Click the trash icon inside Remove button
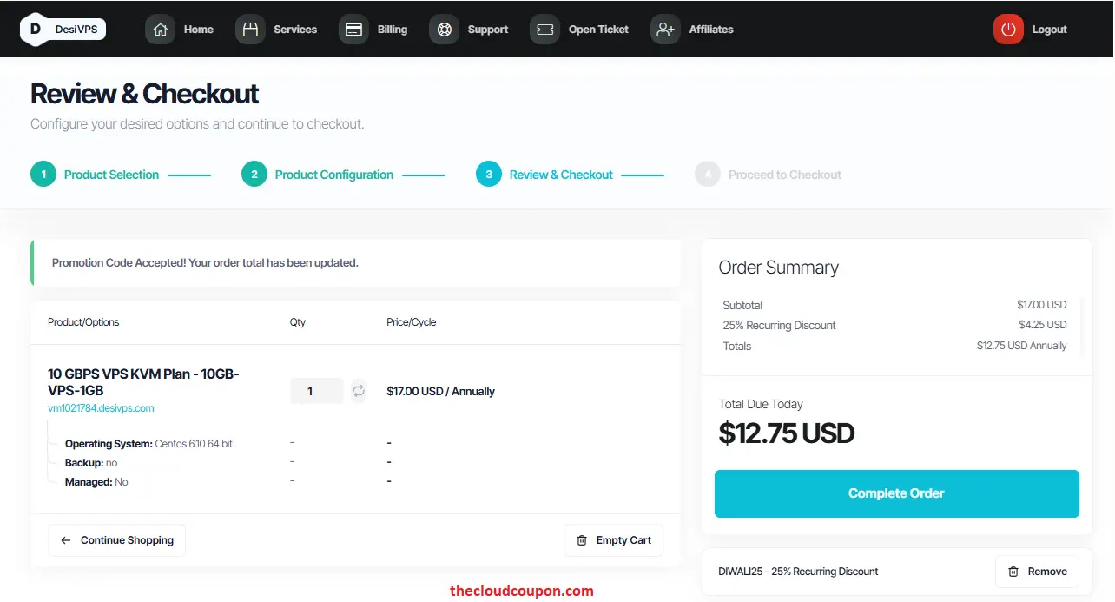Viewport: 1115px width, 602px height. pos(1013,571)
